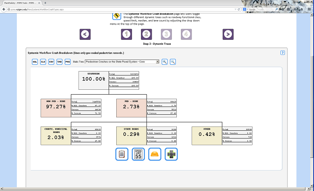The height and width of the screenshot is (191, 314).
Task: Click the Google search box
Action: tap(261, 9)
